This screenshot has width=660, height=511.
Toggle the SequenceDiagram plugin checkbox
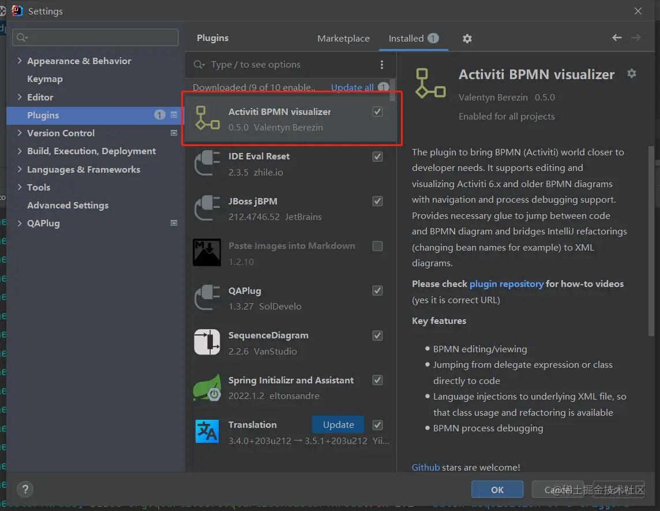pyautogui.click(x=377, y=335)
